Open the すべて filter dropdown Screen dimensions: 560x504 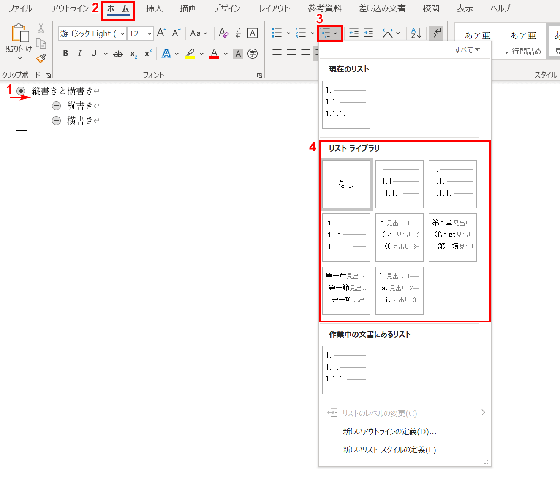467,50
